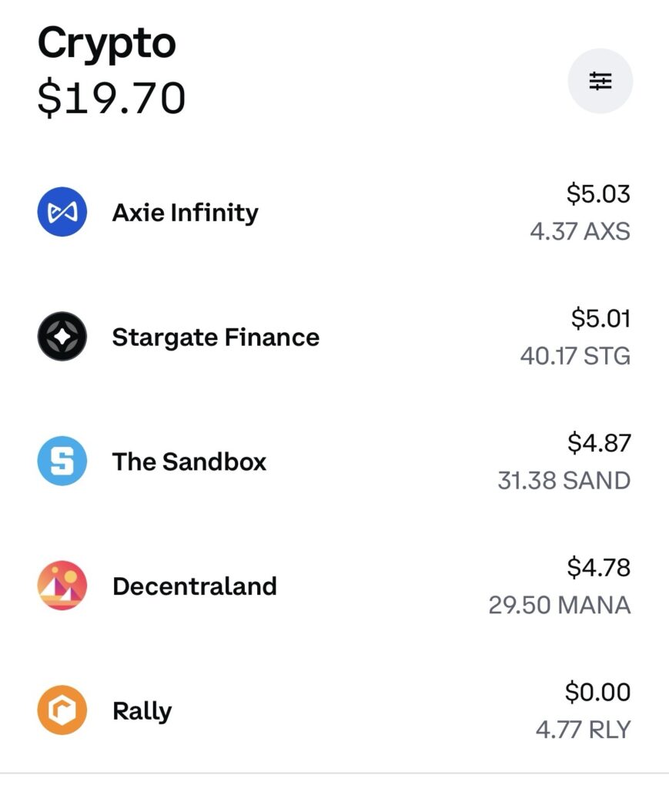The image size is (669, 789).
Task: Tap The Sandbox coin icon
Action: [62, 462]
